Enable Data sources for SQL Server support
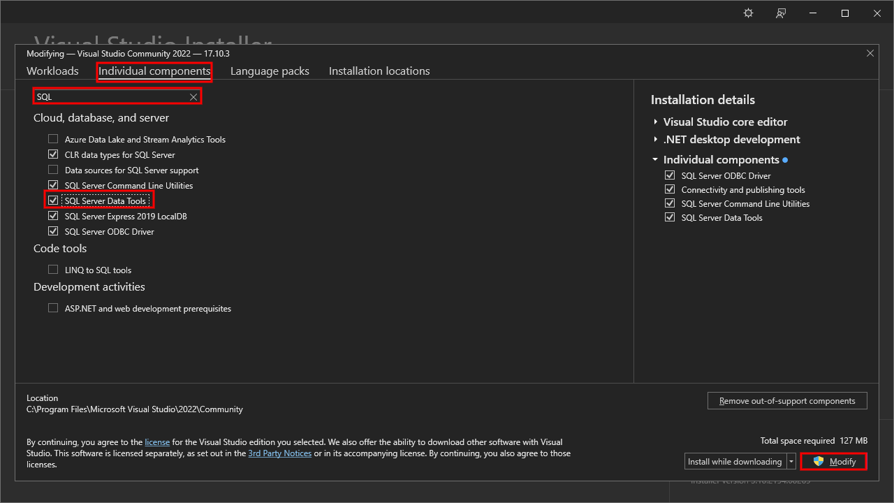Image resolution: width=894 pixels, height=503 pixels. coord(53,170)
